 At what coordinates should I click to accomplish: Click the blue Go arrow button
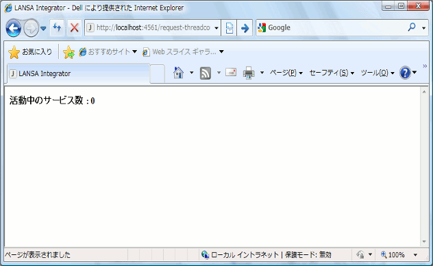[x=245, y=28]
